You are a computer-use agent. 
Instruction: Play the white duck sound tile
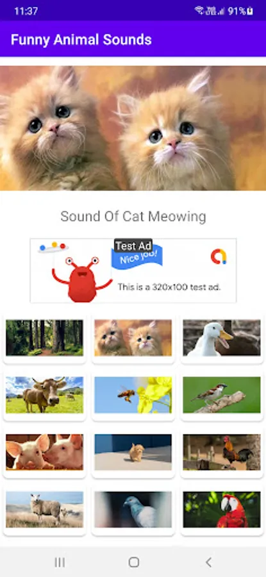coord(222,337)
